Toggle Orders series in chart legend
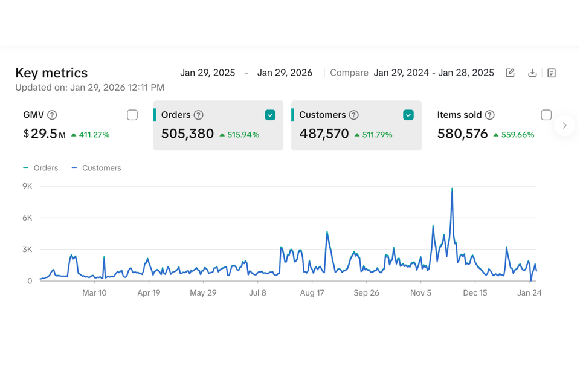580x365 pixels. (x=40, y=168)
